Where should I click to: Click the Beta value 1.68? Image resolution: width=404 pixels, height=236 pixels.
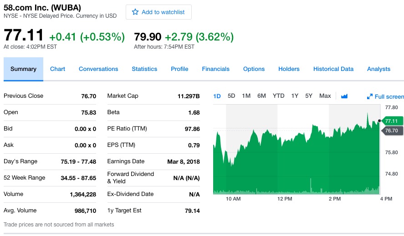[194, 112]
